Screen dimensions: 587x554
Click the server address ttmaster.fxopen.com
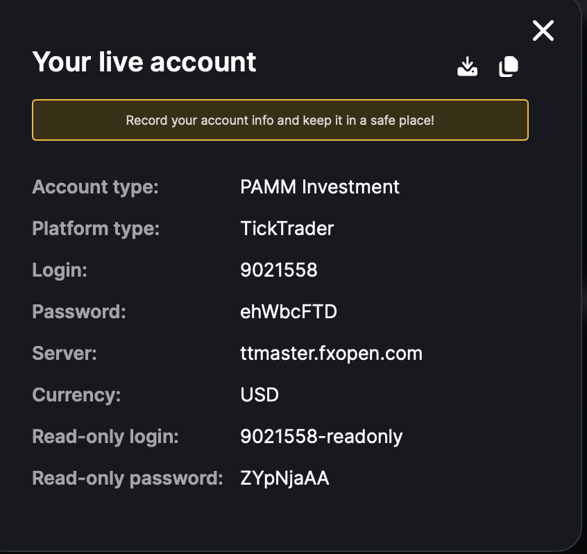pyautogui.click(x=331, y=354)
